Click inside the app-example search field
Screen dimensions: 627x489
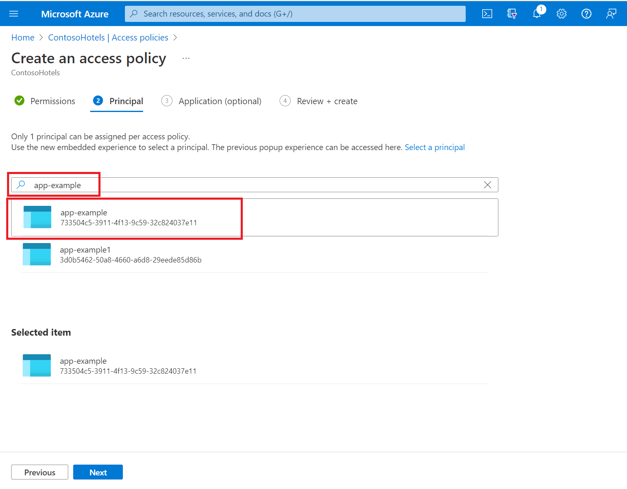pyautogui.click(x=165, y=185)
